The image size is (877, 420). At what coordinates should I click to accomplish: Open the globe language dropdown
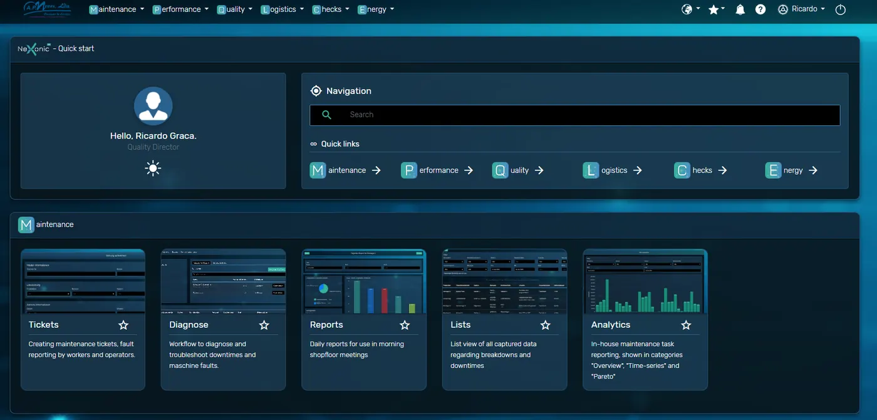tap(690, 9)
